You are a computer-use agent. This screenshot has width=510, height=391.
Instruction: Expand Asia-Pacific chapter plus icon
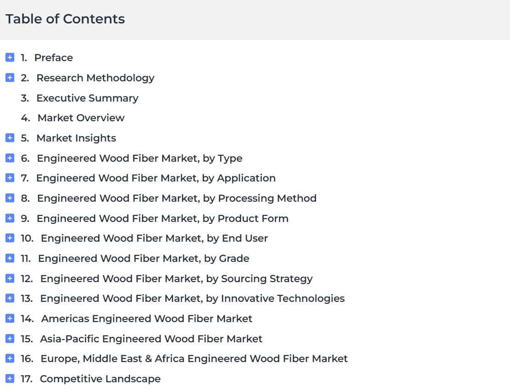pyautogui.click(x=10, y=339)
